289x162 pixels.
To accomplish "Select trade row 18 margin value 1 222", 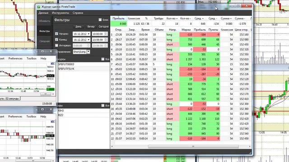I will pyautogui.click(x=186, y=119).
